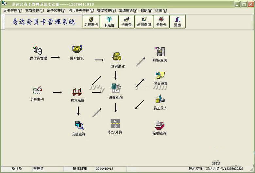
Task: Open 余额查询 from the toolbar
Action: pos(144,22)
